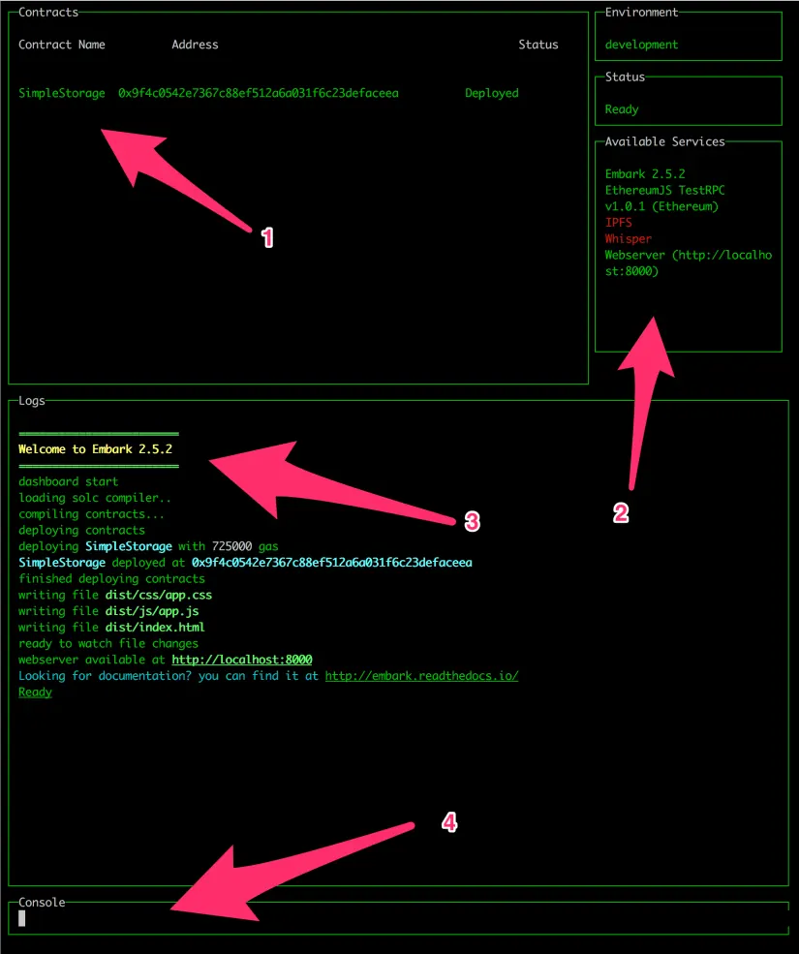Click the Contracts panel title

coord(48,13)
